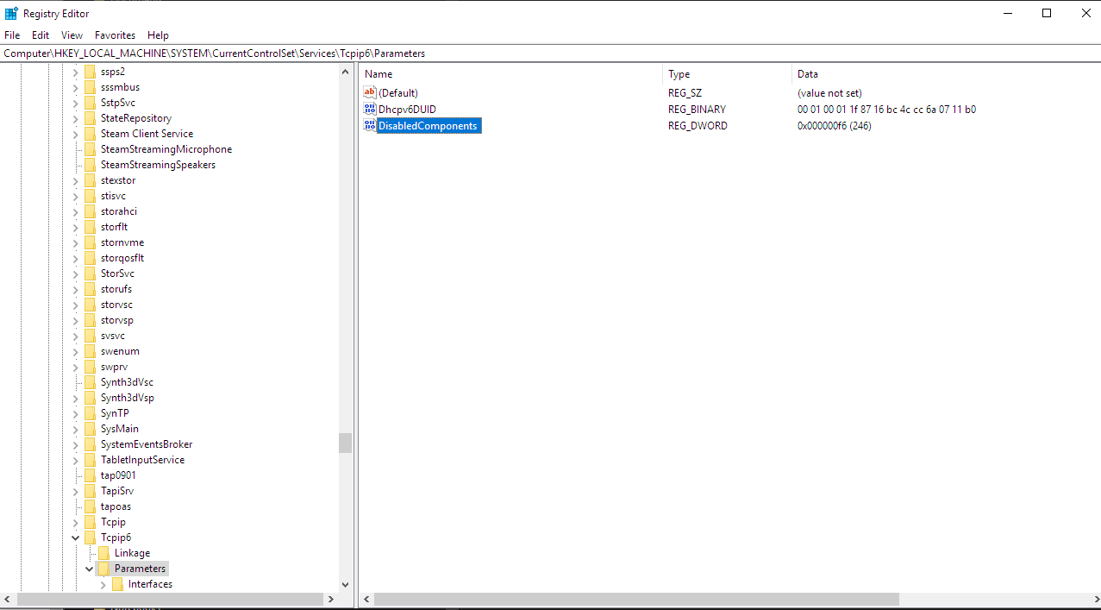Click the Linkage folder icon

tap(103, 553)
